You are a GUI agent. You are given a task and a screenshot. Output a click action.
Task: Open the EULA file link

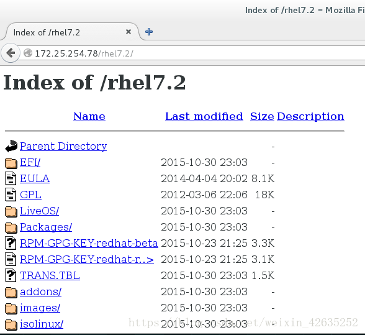tap(35, 178)
